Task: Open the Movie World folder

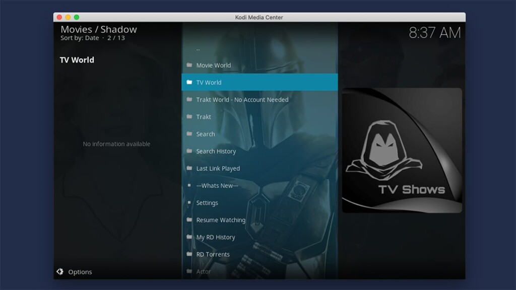Action: coord(260,65)
